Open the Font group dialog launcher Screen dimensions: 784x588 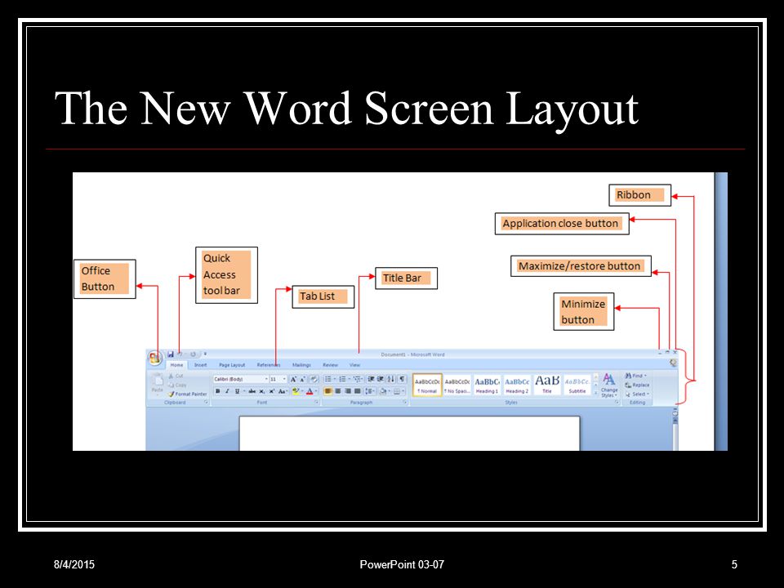tap(317, 402)
